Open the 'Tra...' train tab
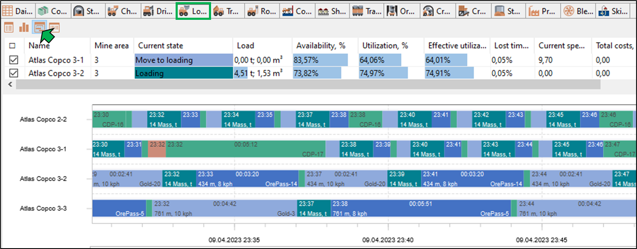This screenshot has height=249, width=637. pos(367,11)
